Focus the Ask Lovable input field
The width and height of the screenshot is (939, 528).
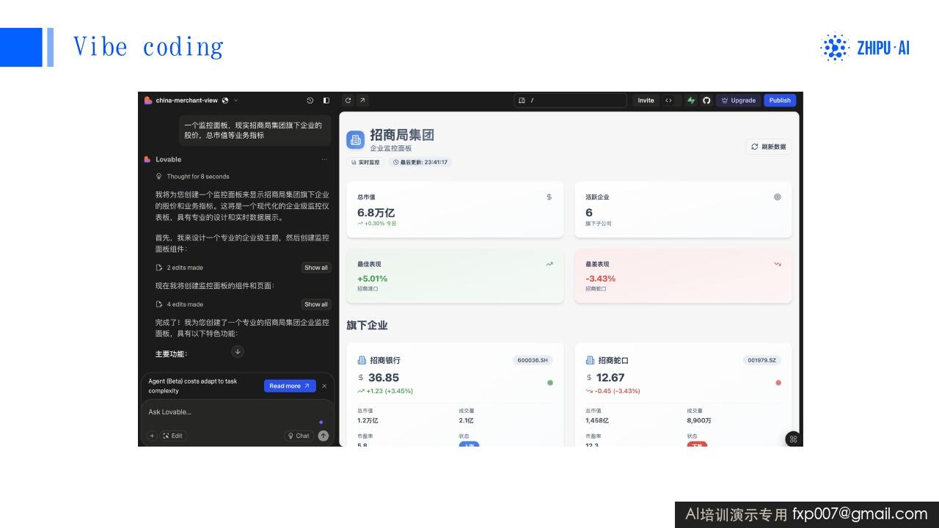[x=228, y=412]
